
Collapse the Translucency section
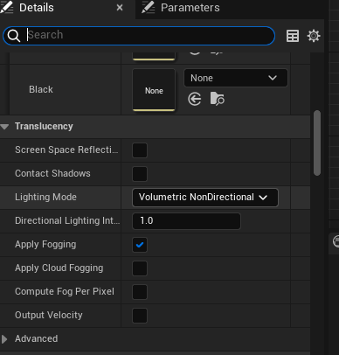click(x=4, y=127)
